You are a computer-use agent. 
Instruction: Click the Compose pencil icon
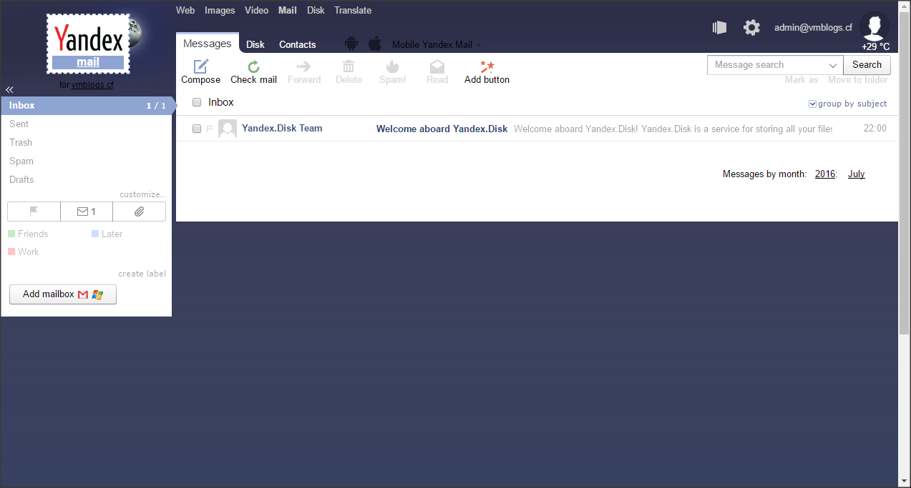tap(200, 66)
